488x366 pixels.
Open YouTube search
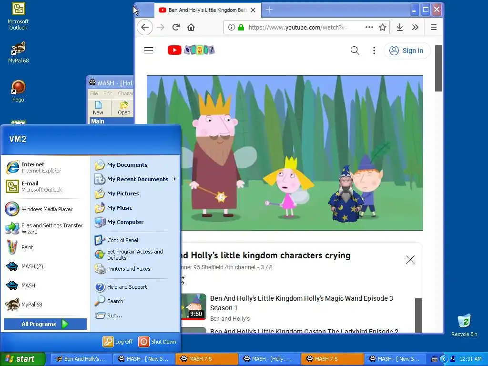[355, 51]
